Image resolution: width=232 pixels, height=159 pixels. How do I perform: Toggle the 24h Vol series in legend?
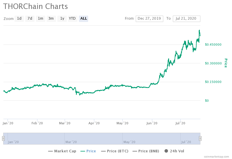point(174,151)
